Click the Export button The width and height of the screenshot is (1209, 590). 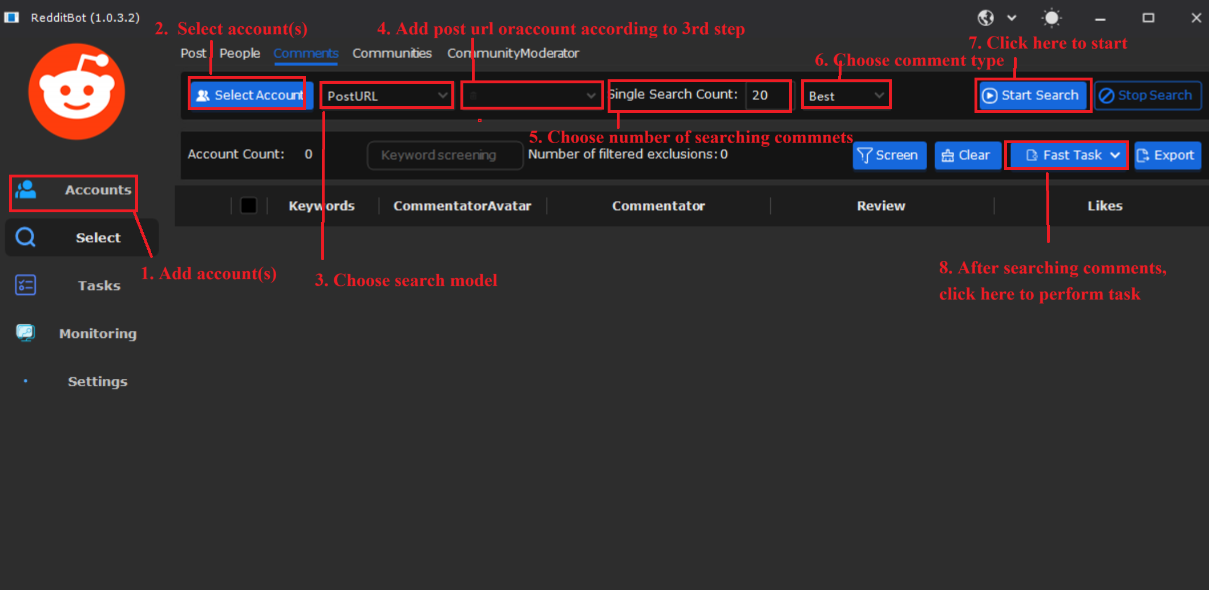pos(1167,155)
